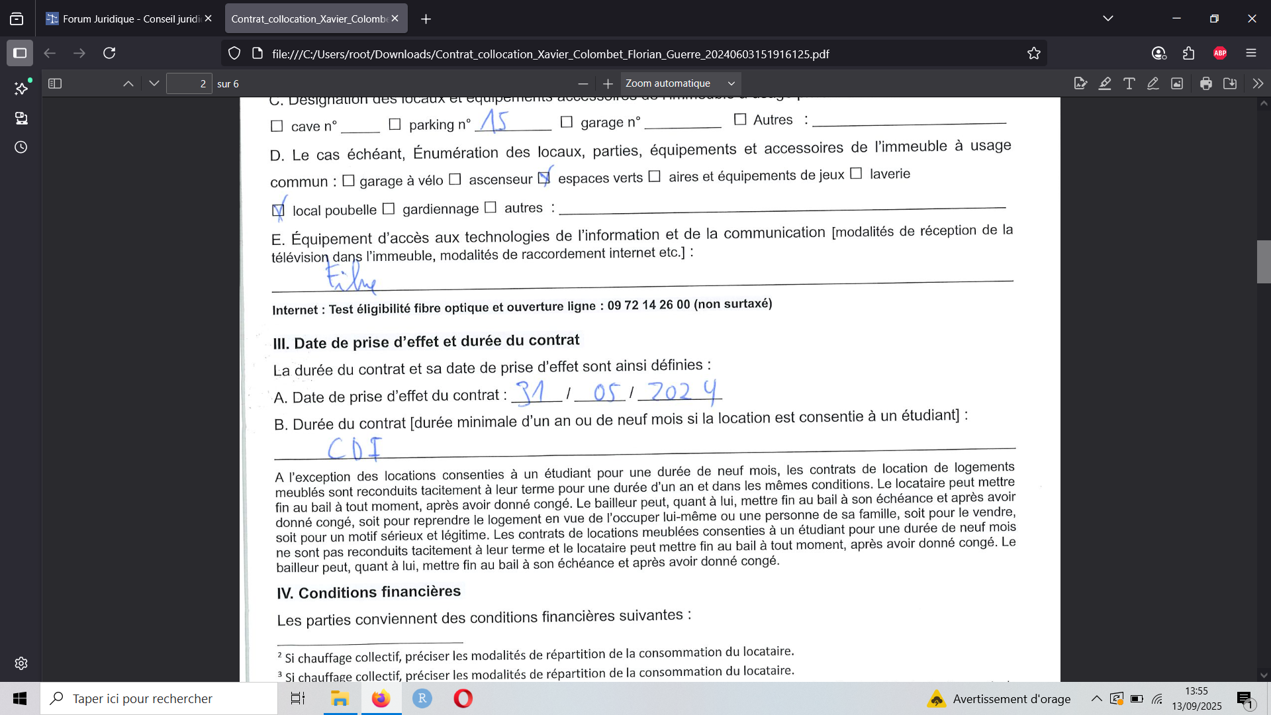Screen dimensions: 1271x715
Task: Save the PDF with the download icon
Action: coord(1230,83)
